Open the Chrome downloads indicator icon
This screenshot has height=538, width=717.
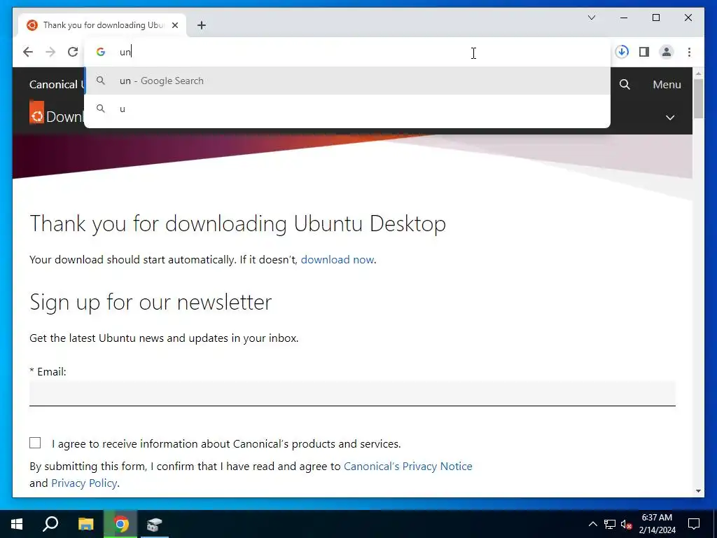pyautogui.click(x=622, y=52)
